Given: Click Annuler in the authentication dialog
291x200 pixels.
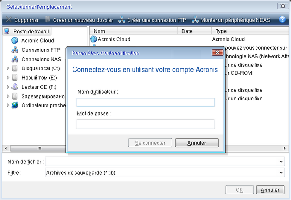Looking at the screenshot, I should pyautogui.click(x=197, y=143).
